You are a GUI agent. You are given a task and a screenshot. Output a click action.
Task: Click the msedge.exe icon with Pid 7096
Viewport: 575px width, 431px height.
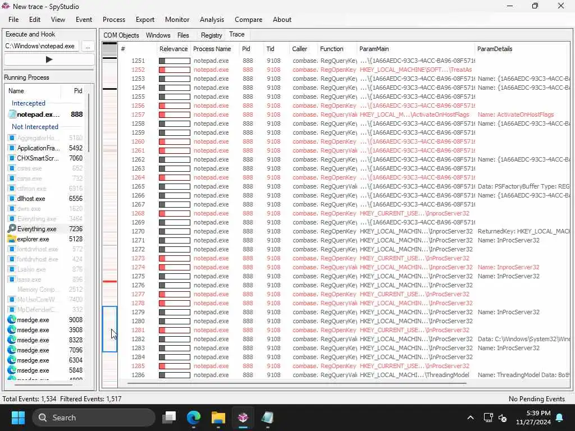coord(12,350)
